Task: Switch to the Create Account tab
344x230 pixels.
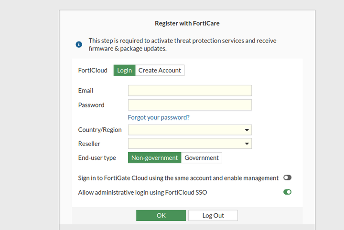Action: 160,70
